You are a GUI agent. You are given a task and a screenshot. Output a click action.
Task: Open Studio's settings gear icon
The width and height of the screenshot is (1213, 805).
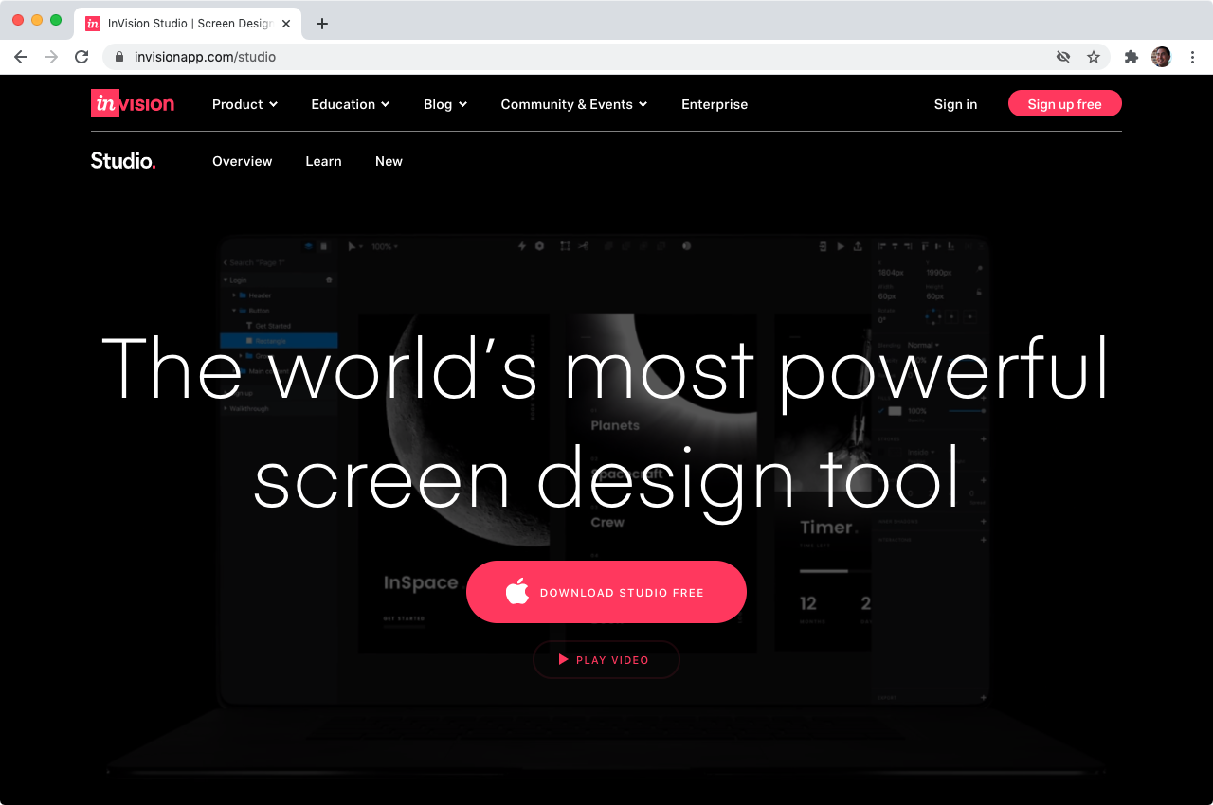pos(538,245)
